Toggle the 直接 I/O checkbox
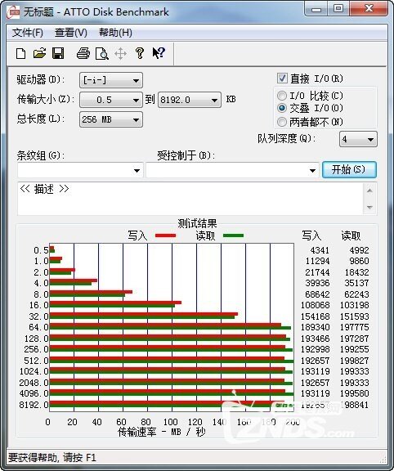Viewport: 394px width, 471px height. point(282,78)
